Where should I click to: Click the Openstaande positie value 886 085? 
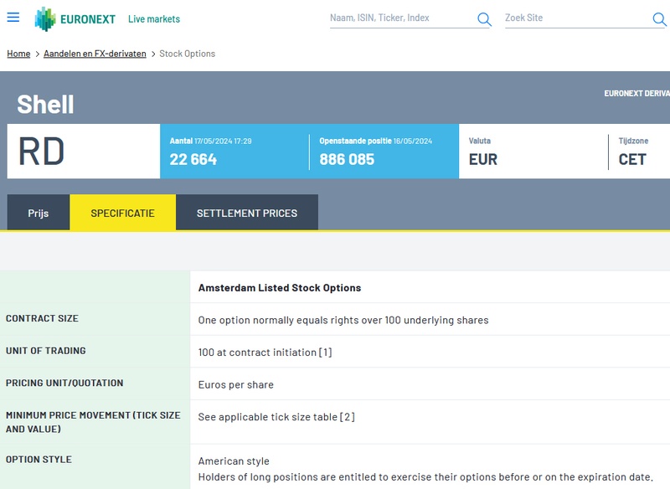click(x=347, y=159)
